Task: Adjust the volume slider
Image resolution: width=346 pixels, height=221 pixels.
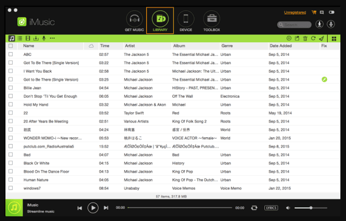Action: (x=311, y=208)
